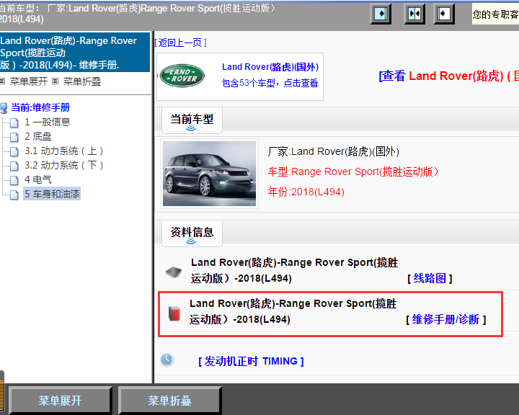Click 包含53个车型，点击查看 link
519x415 pixels.
tap(270, 83)
